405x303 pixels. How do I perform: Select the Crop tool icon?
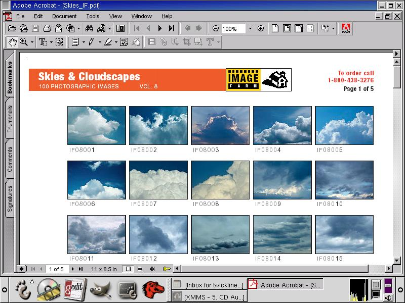pyautogui.click(x=186, y=42)
